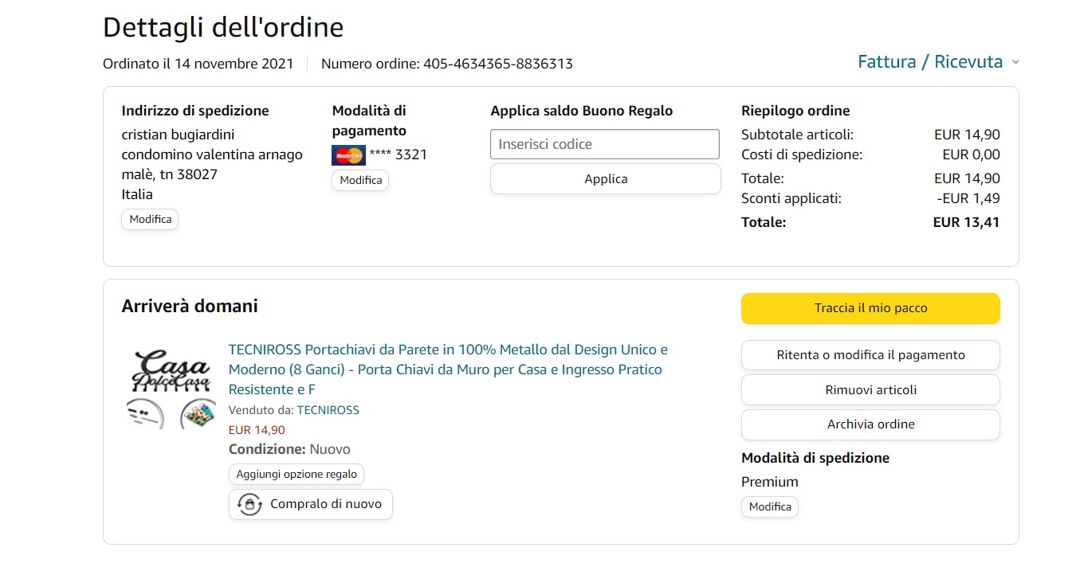Click the item price EUR 14,90 in red
The height and width of the screenshot is (567, 1076).
[257, 430]
